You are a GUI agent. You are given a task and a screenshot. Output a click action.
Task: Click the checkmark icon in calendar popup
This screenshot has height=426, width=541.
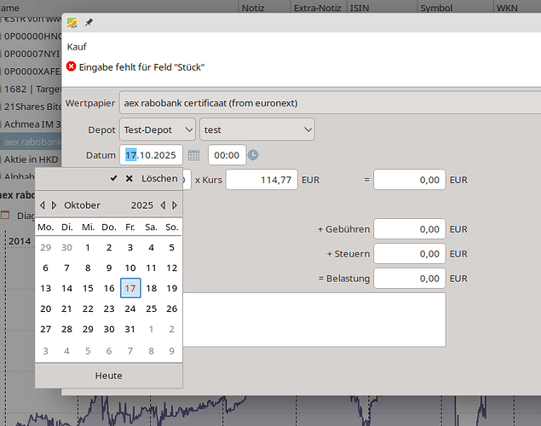pos(113,179)
